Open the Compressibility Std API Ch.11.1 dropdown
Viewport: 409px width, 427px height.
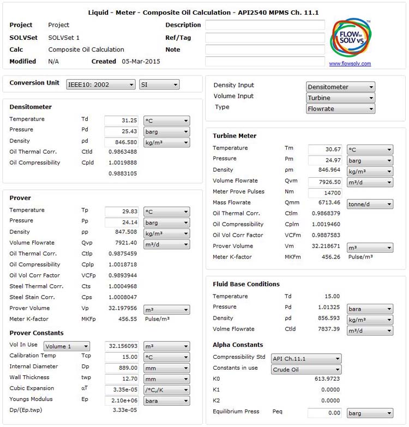point(306,358)
